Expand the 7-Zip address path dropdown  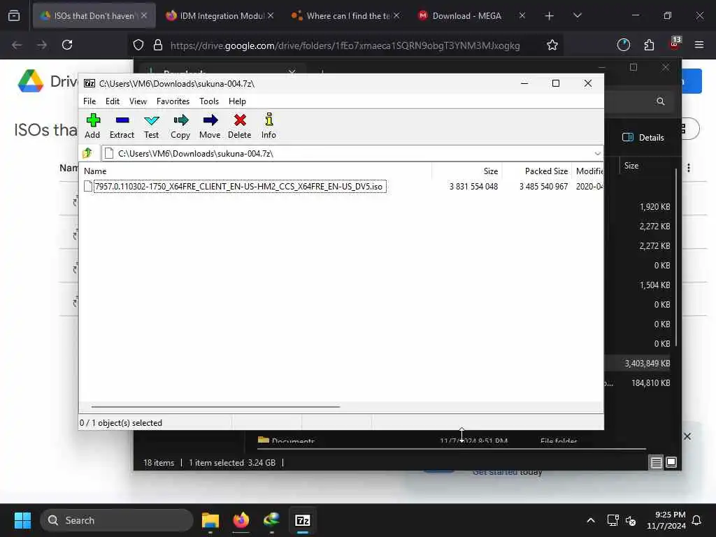coord(597,153)
